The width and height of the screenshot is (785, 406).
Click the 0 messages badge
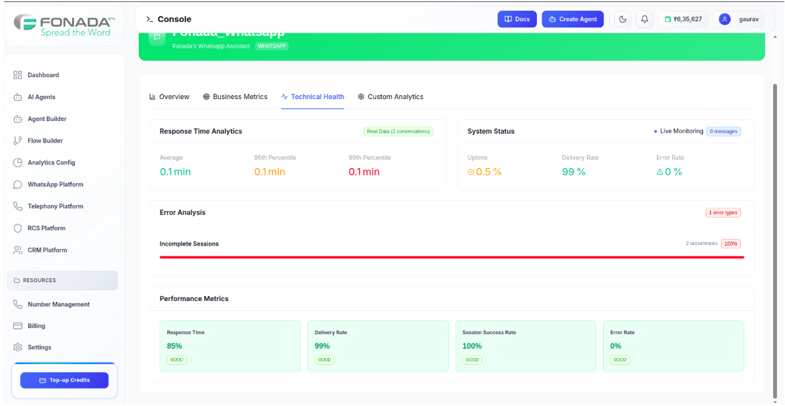[724, 131]
